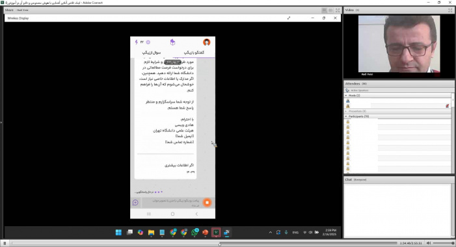Open Wireless Display app on the taskbar

pos(226,233)
